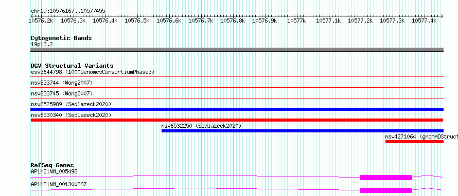This screenshot has width=458, height=196.
Task: Click the 10576.5k ruler tick label
Action: [x=137, y=21]
